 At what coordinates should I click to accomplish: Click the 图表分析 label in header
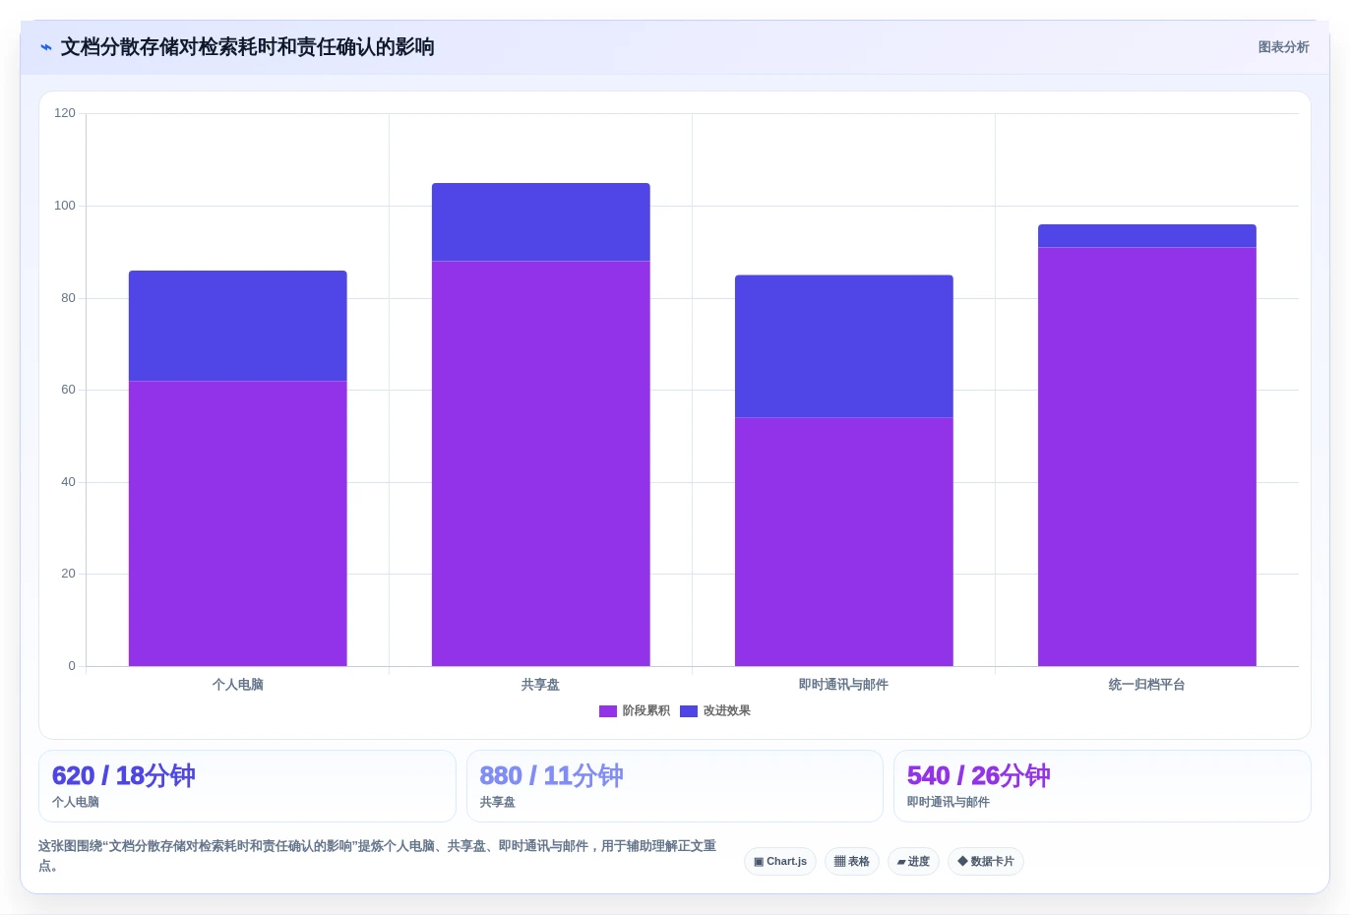pyautogui.click(x=1283, y=47)
